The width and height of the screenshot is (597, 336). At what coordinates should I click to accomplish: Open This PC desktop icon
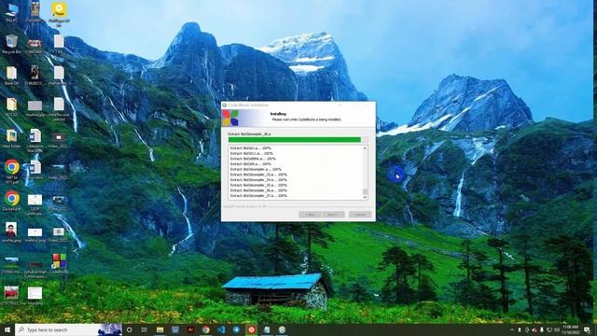11,12
